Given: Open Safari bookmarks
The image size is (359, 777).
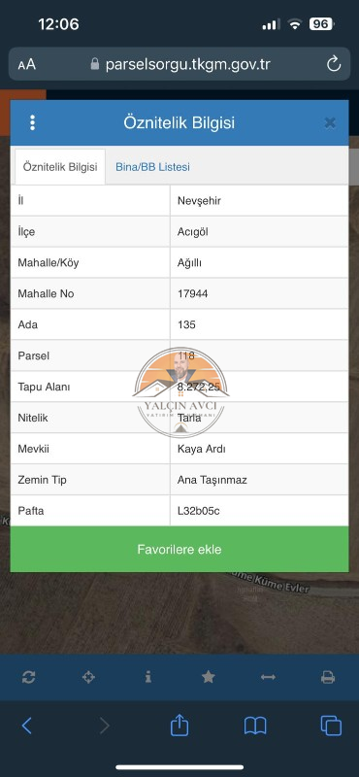Looking at the screenshot, I should pos(255,726).
